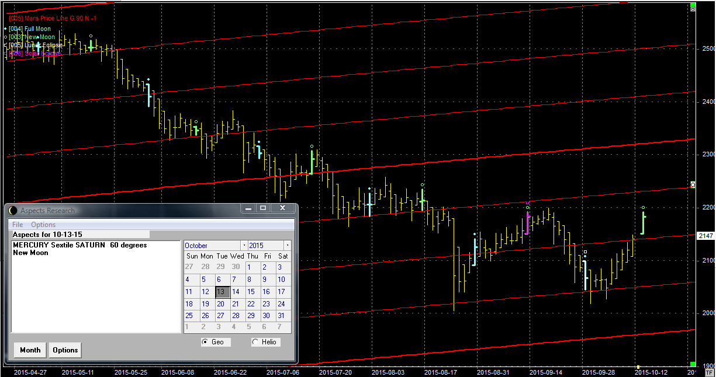Open the Options menu in the menu bar
Screen dimensions: 716x377
(x=43, y=225)
